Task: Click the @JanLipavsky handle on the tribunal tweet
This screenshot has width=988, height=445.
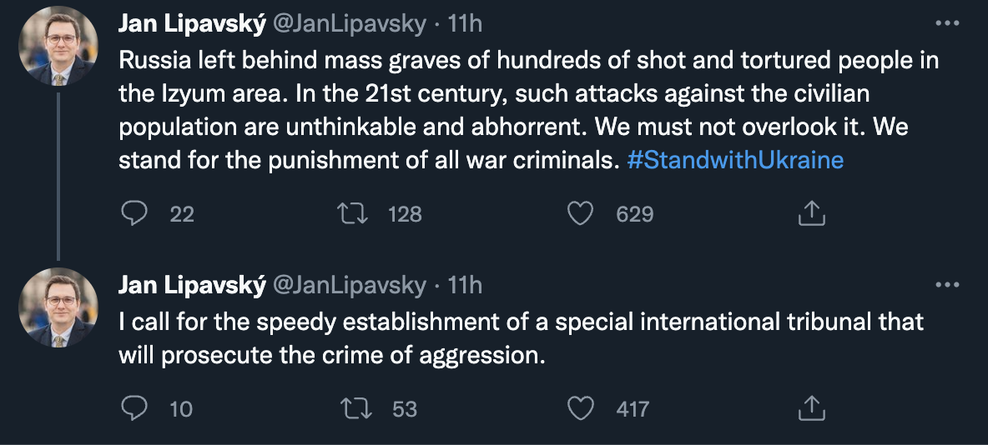Action: (349, 286)
